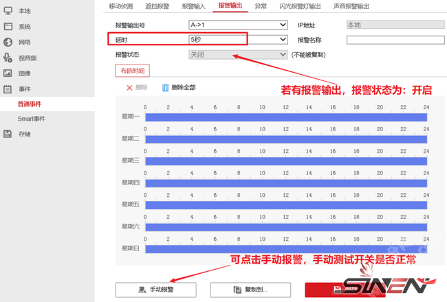The height and width of the screenshot is (302, 447).
Task: Select the 事件 calendar icon
Action: coord(8,89)
